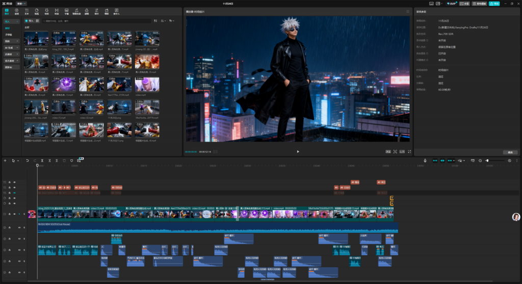This screenshot has height=284, width=522.
Task: Toggle visibility eye on the top text track
Action: point(15,182)
